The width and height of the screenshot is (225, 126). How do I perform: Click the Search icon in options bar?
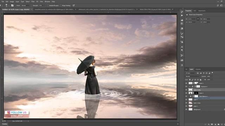tap(218, 6)
